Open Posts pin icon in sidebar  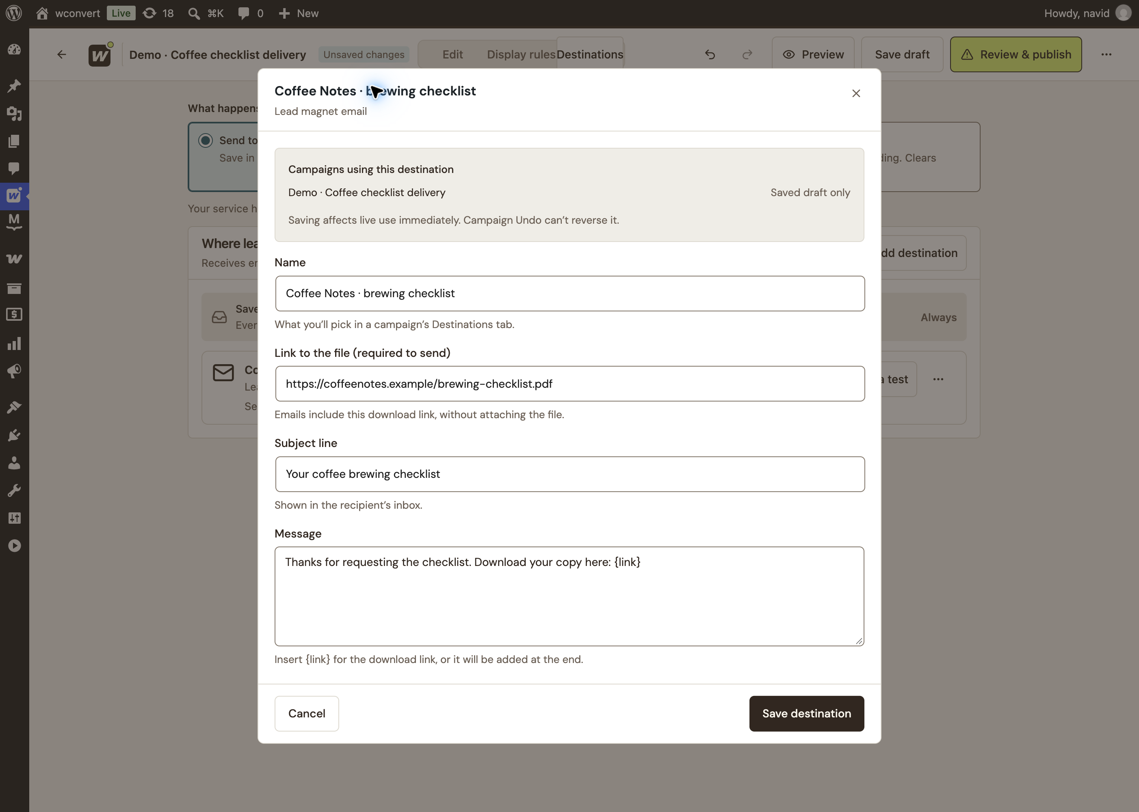click(14, 86)
